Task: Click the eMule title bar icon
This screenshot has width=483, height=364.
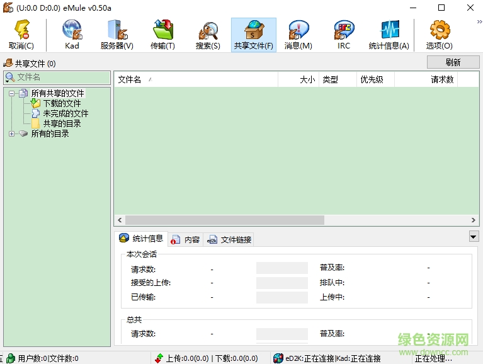Action: point(8,8)
